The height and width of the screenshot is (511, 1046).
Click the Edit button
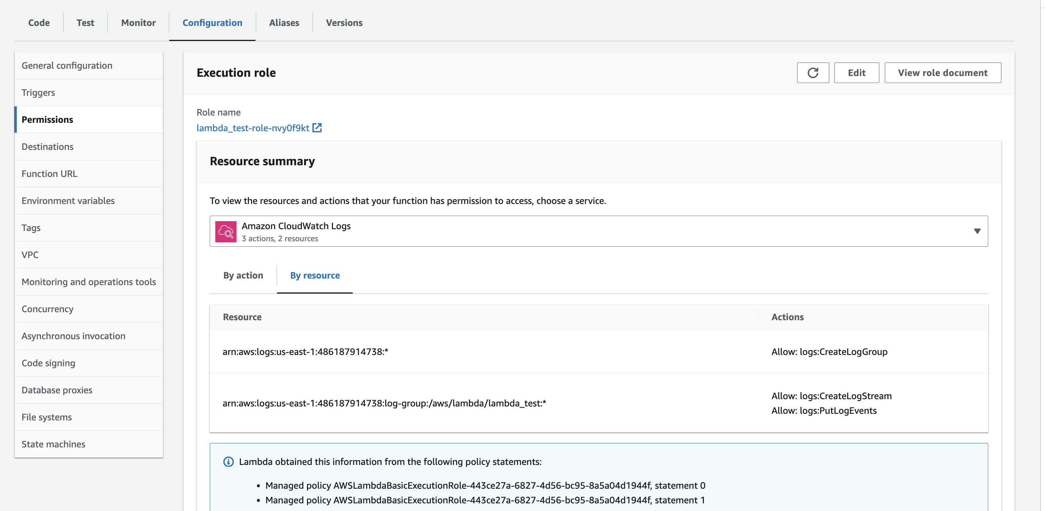click(x=856, y=73)
